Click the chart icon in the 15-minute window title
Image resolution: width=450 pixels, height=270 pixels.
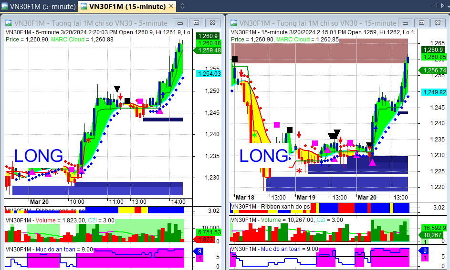(x=234, y=23)
